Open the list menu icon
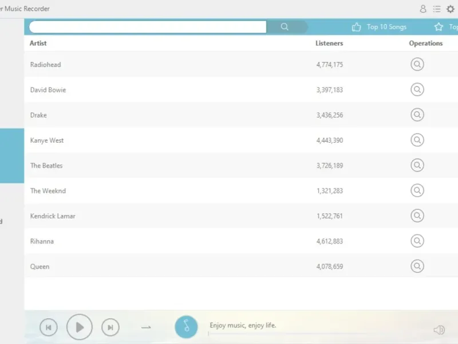Image resolution: width=458 pixels, height=344 pixels. click(x=437, y=9)
